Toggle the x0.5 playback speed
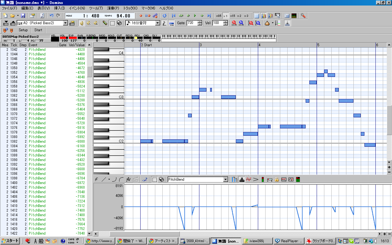Viewport: 392px width, 245px height. [x=218, y=16]
